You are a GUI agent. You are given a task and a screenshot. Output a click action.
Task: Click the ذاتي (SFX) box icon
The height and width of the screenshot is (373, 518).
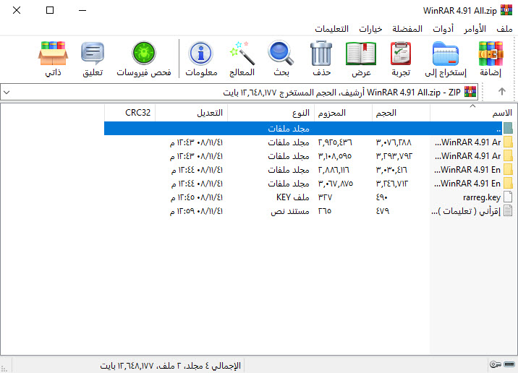click(54, 53)
